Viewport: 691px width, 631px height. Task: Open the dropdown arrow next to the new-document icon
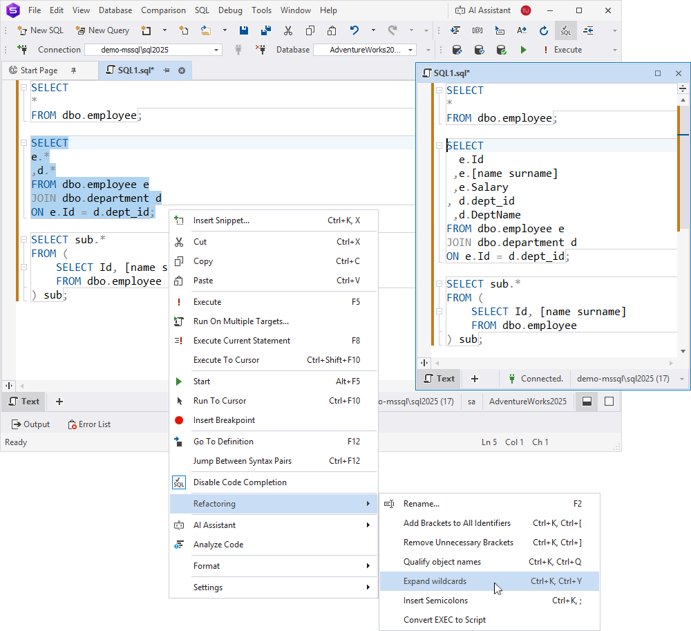tap(165, 30)
